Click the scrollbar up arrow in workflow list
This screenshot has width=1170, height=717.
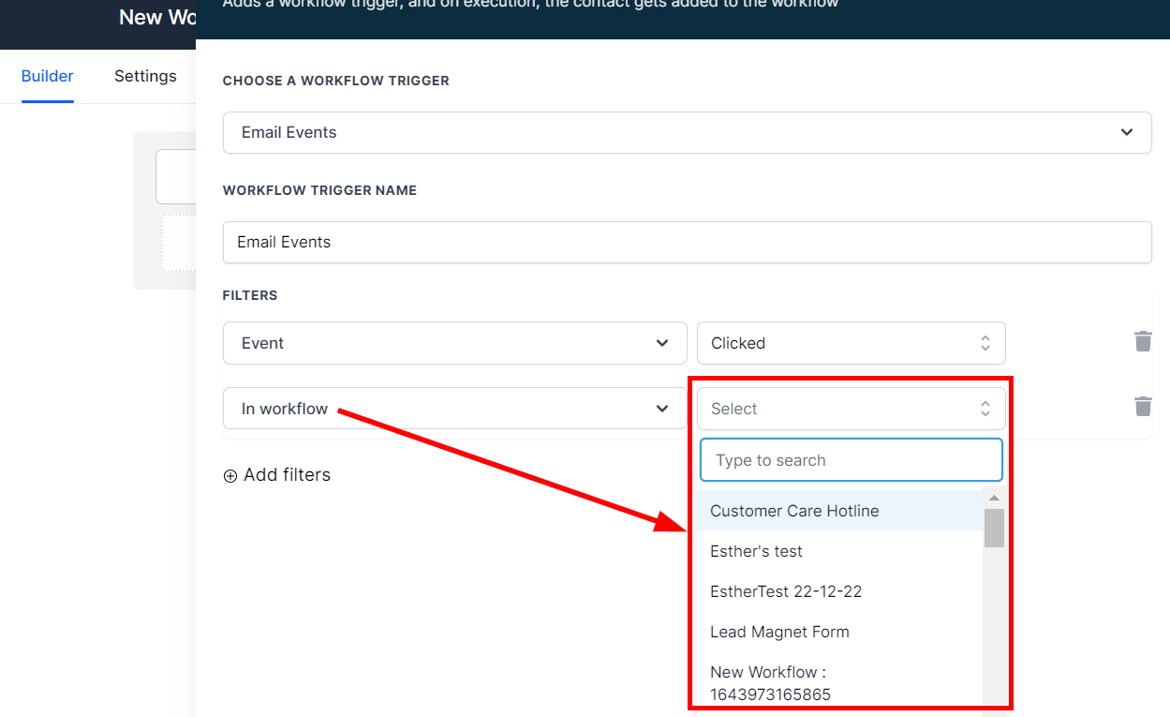[994, 499]
